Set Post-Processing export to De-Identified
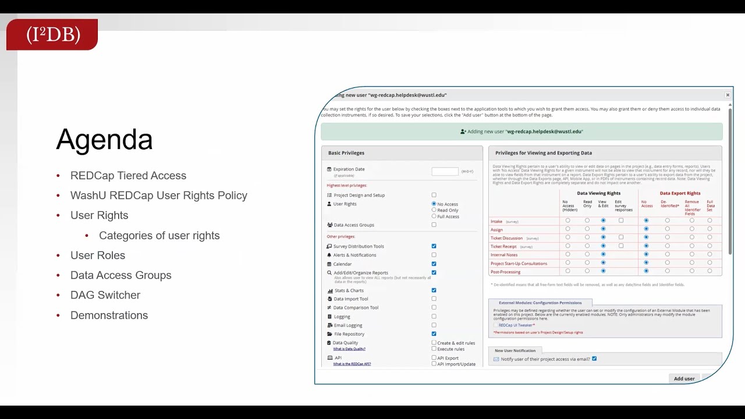The image size is (745, 419). [x=668, y=271]
